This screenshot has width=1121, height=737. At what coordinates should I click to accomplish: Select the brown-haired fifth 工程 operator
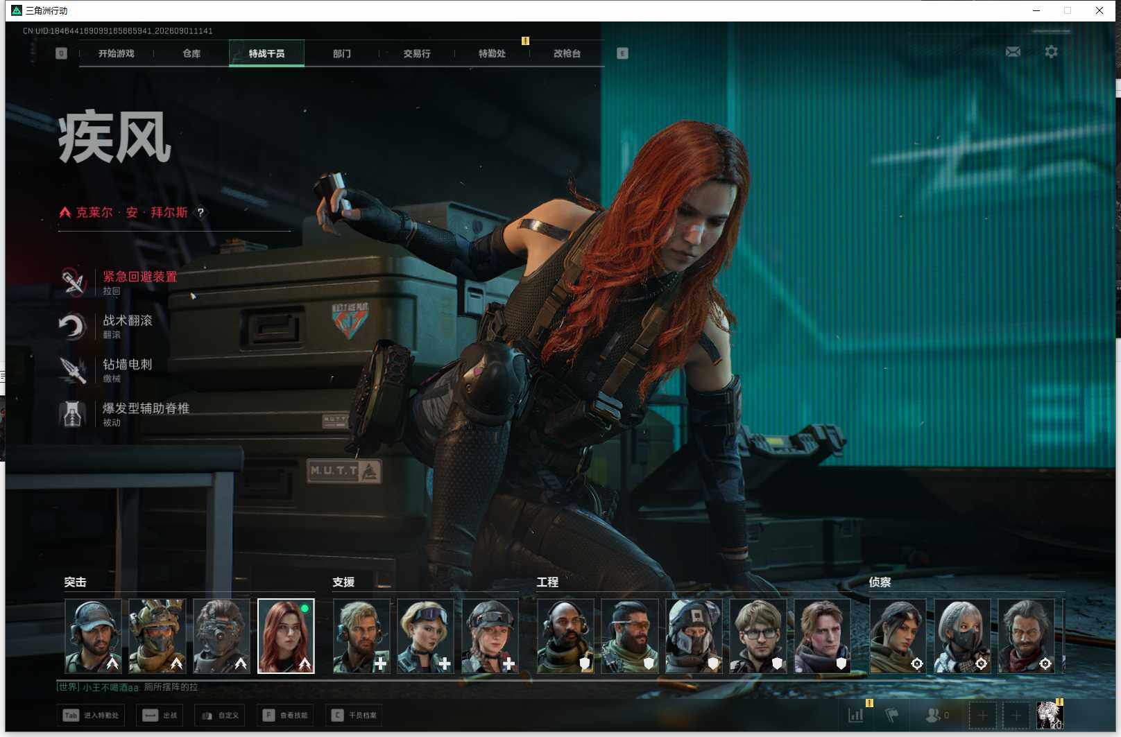822,636
